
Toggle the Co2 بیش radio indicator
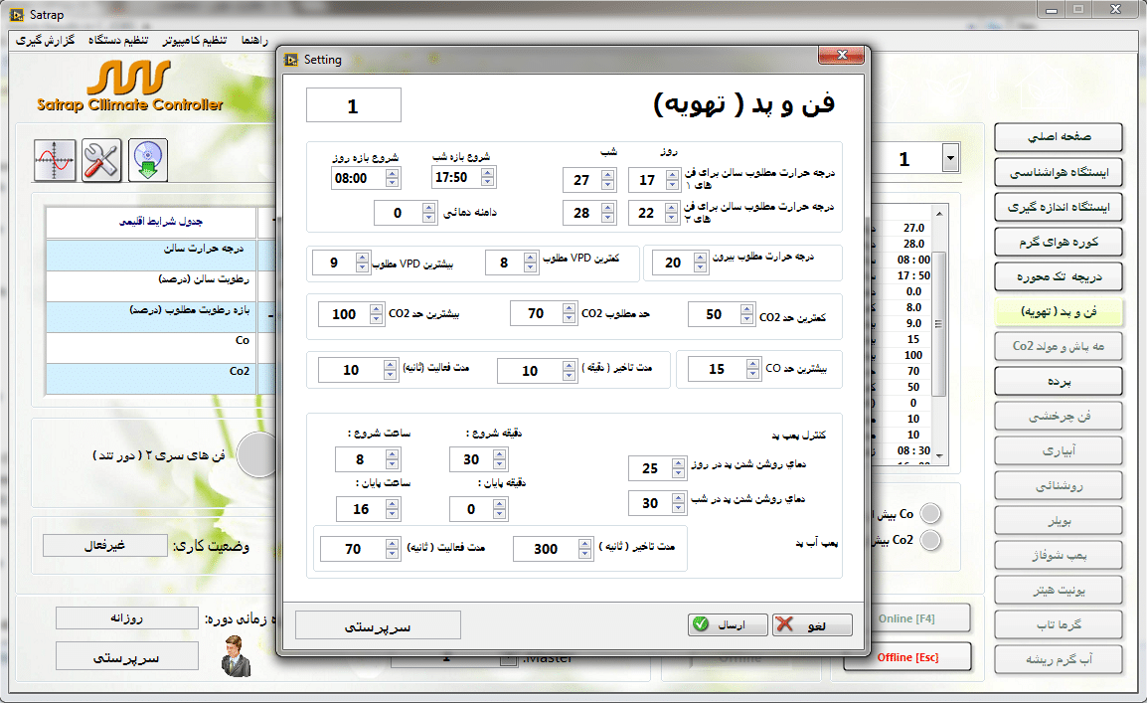click(x=929, y=541)
